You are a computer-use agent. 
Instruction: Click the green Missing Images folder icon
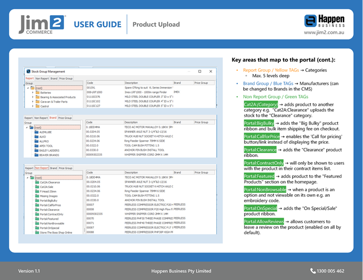(37, 196)
